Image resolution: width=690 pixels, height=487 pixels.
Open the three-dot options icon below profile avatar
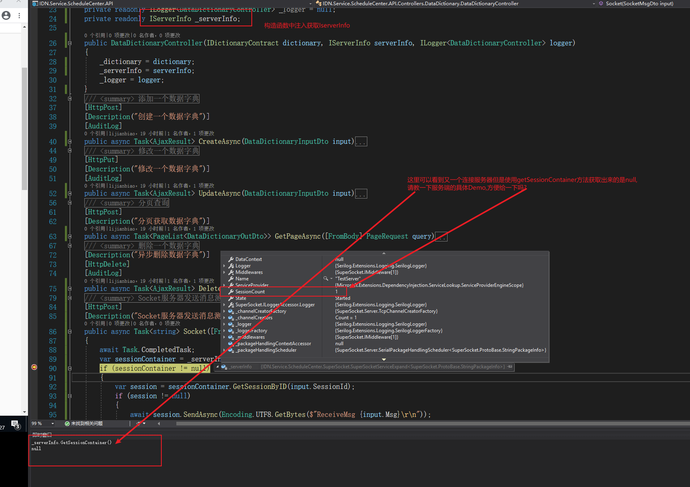click(19, 15)
